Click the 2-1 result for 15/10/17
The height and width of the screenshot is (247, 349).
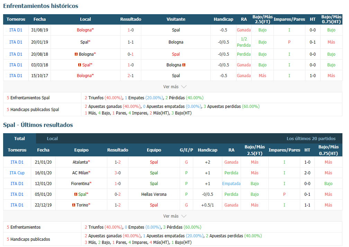pos(131,76)
